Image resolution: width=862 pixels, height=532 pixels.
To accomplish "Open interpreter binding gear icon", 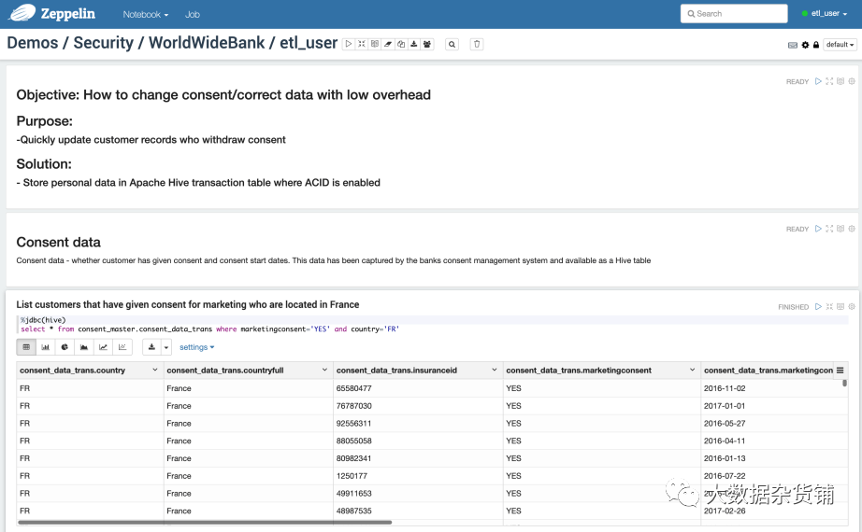I will click(x=805, y=45).
